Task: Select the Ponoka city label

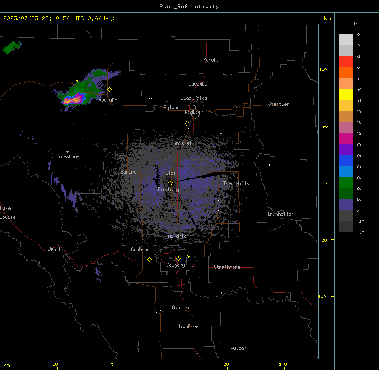Action: pyautogui.click(x=211, y=60)
